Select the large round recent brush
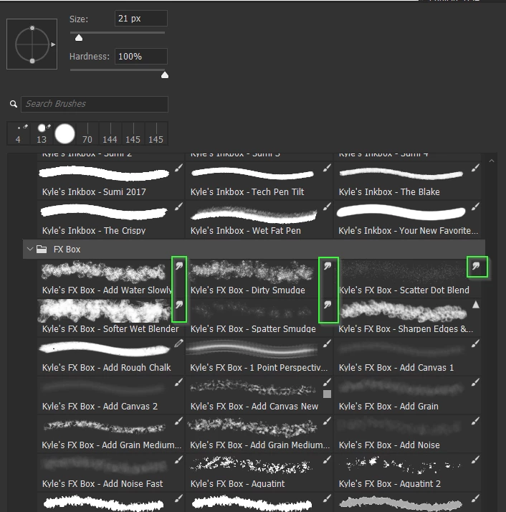The image size is (506, 512). click(65, 133)
